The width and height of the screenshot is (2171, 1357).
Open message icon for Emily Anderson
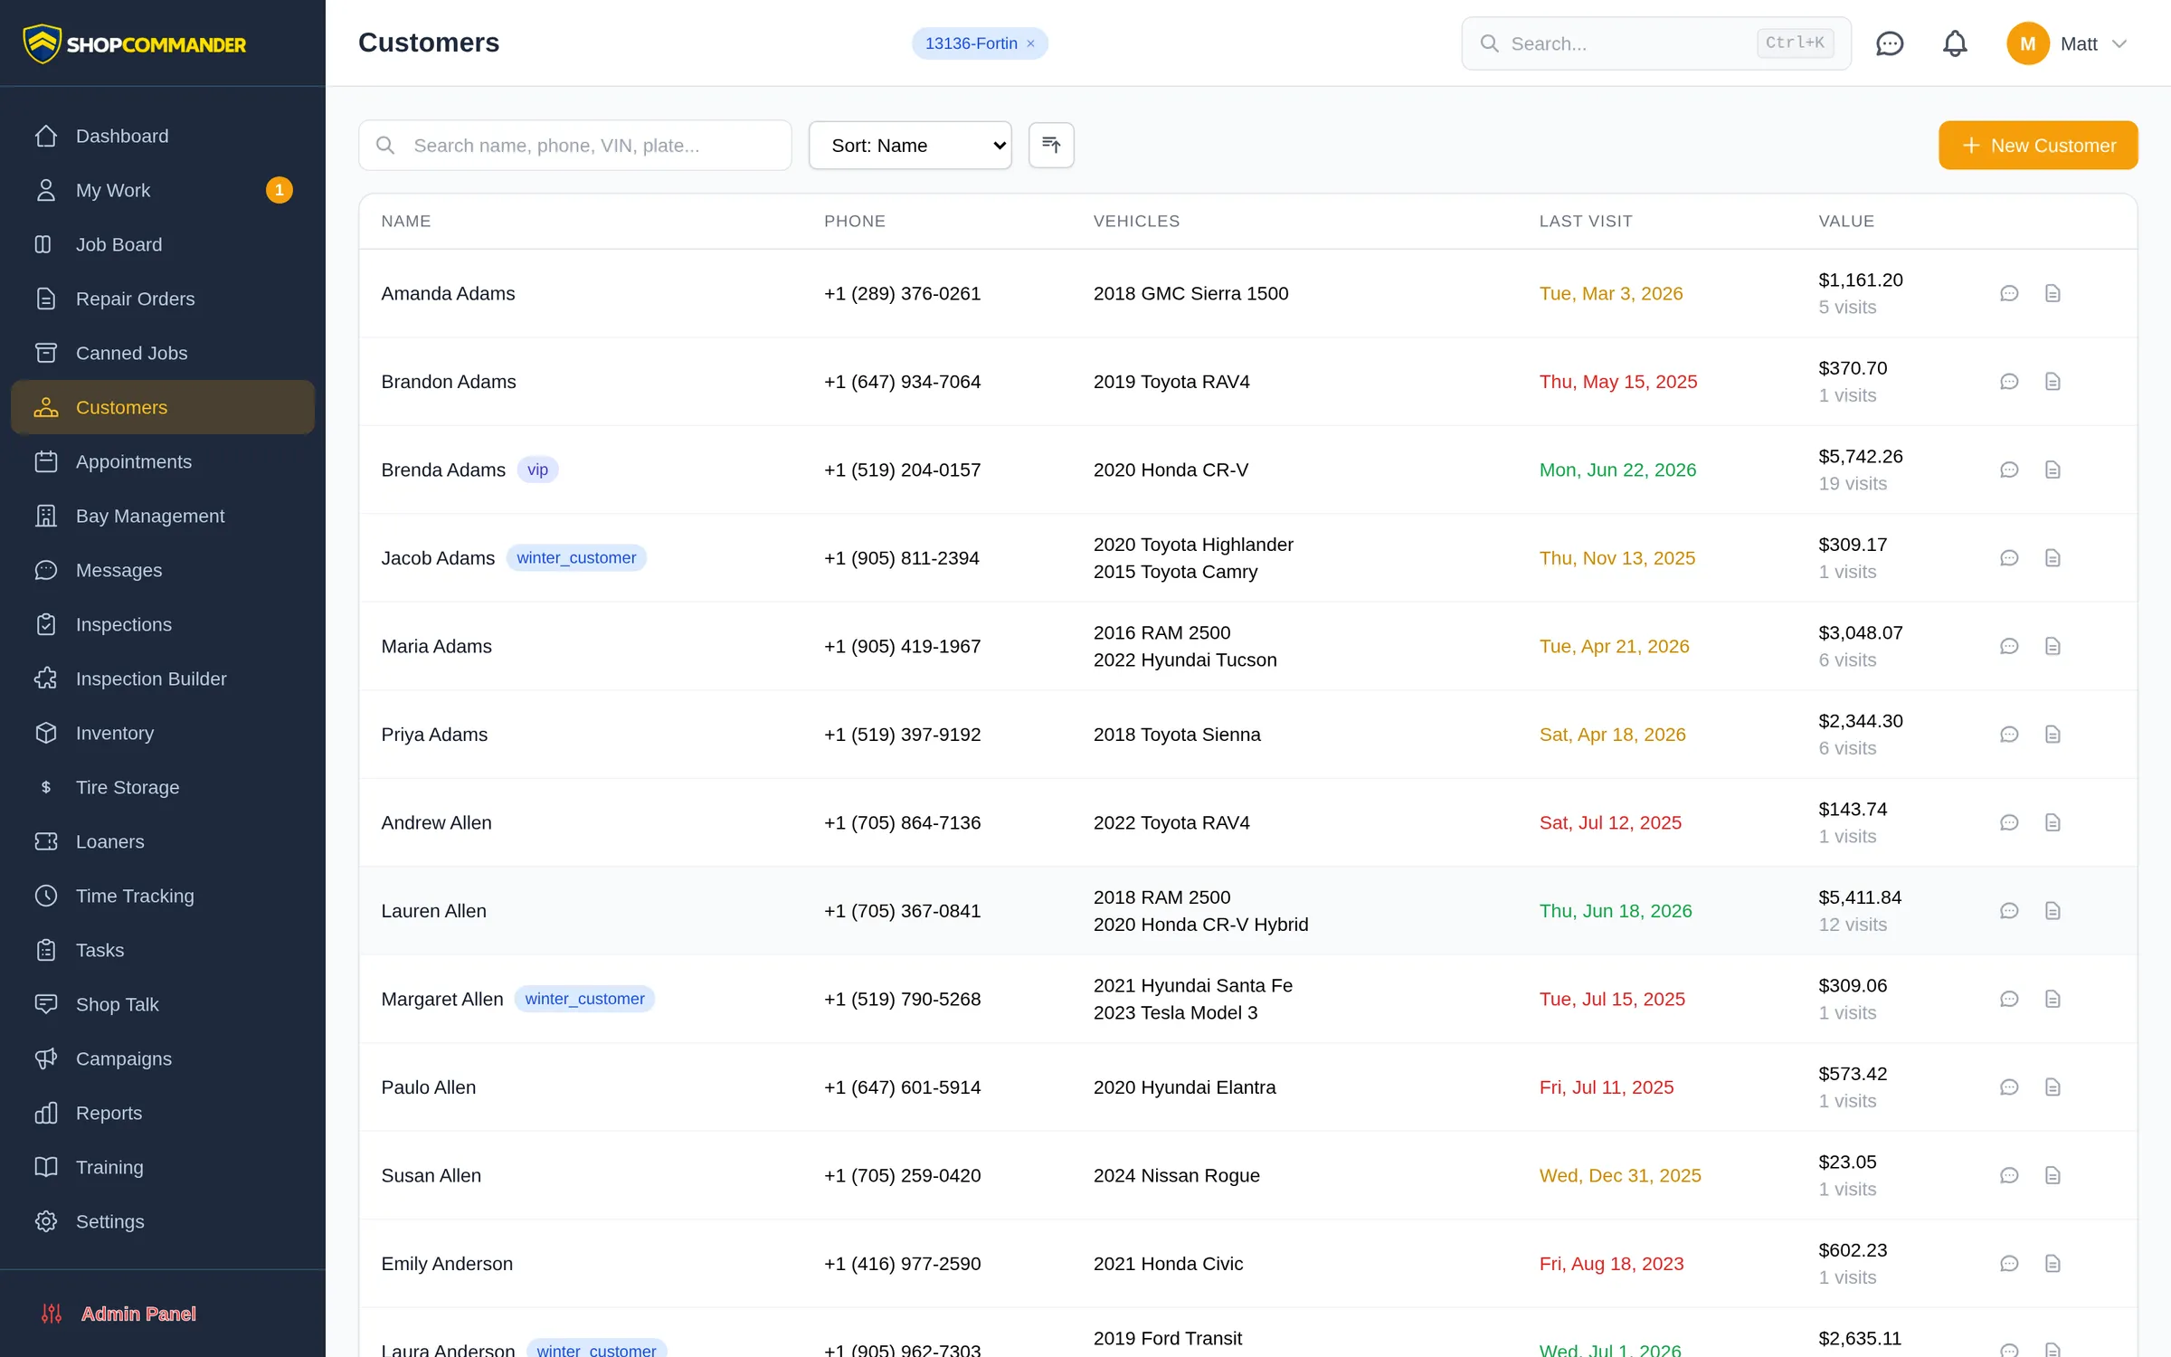[2009, 1264]
